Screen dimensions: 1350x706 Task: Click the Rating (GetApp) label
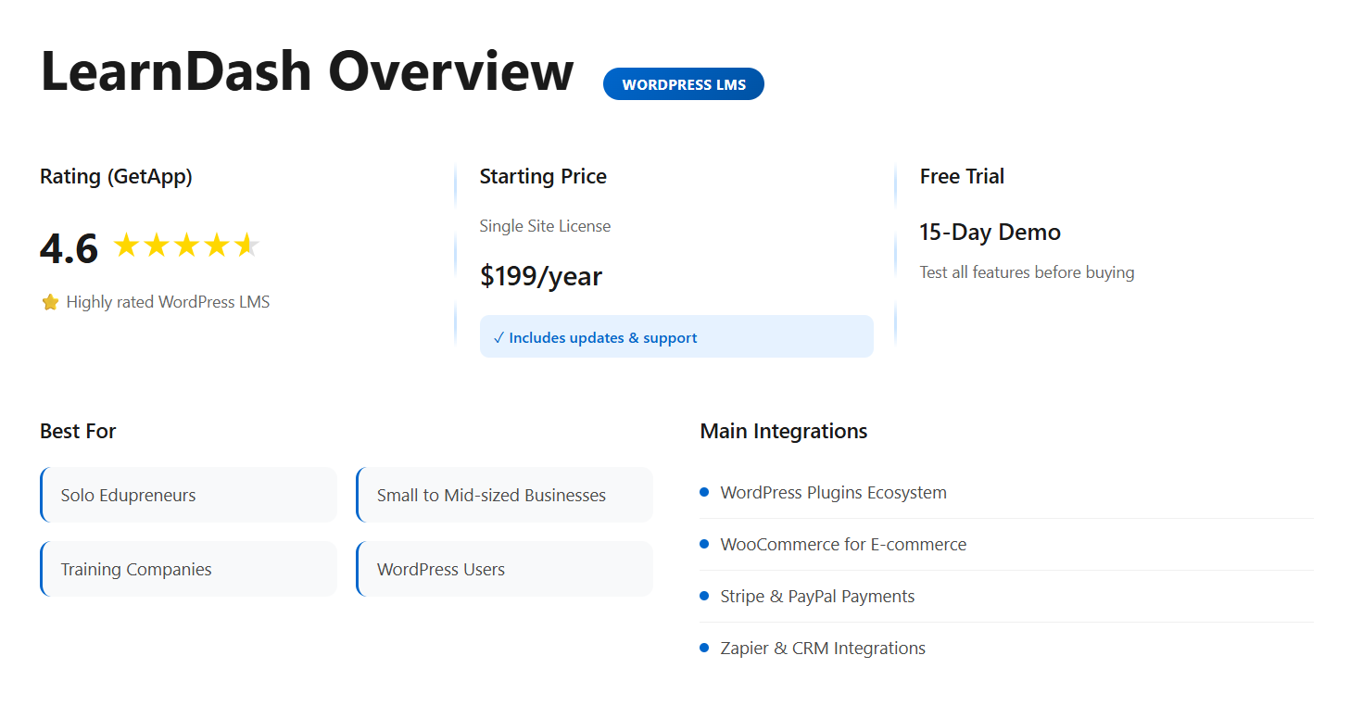[x=116, y=176]
